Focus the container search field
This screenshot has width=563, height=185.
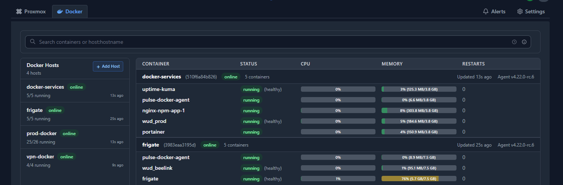tap(278, 42)
